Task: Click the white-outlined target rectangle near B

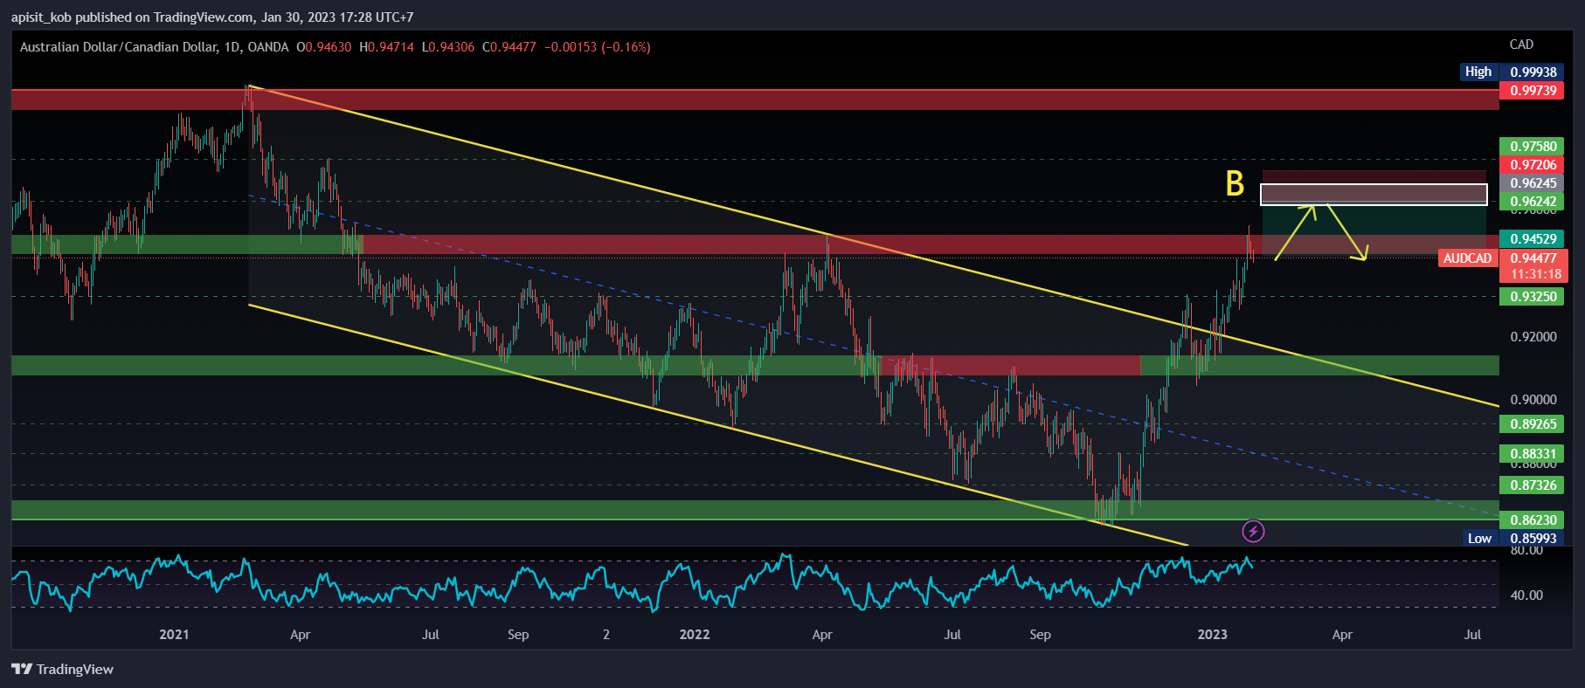Action: tap(1374, 194)
